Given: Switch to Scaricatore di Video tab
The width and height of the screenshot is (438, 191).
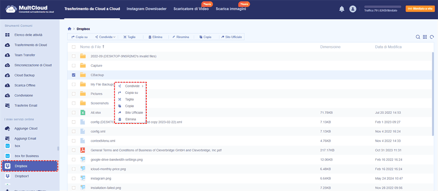Looking at the screenshot, I should pos(191,9).
